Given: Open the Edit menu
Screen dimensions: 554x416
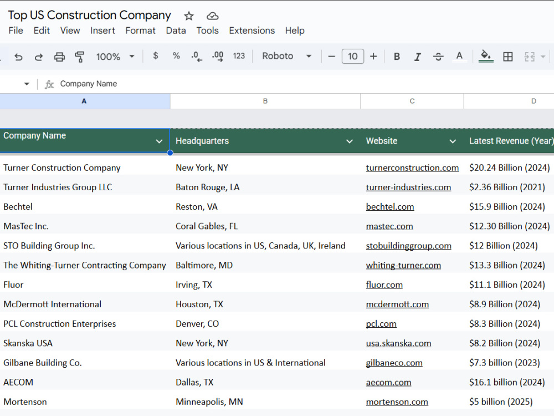Looking at the screenshot, I should point(42,31).
